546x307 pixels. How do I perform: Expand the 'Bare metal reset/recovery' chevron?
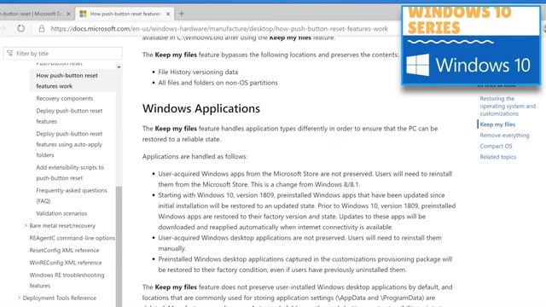26,225
